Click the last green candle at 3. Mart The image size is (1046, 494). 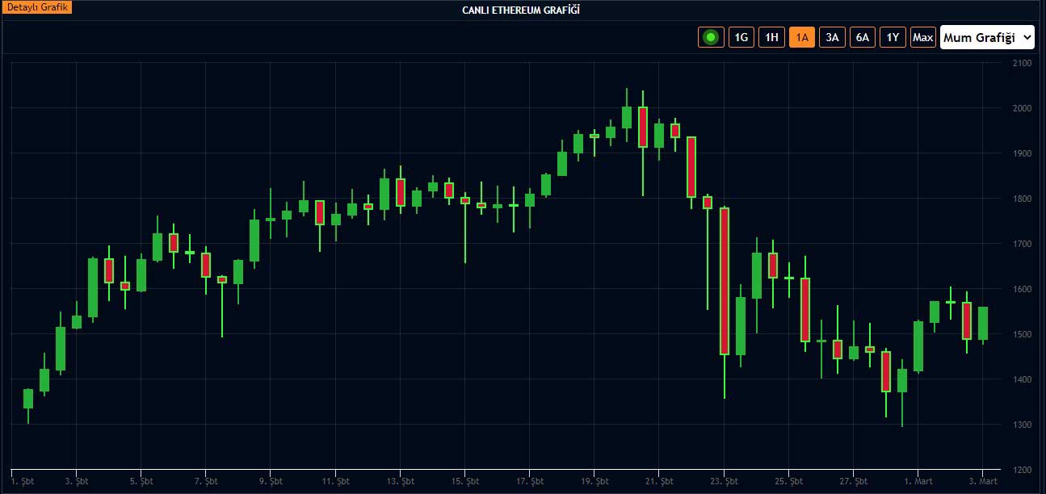pos(983,323)
